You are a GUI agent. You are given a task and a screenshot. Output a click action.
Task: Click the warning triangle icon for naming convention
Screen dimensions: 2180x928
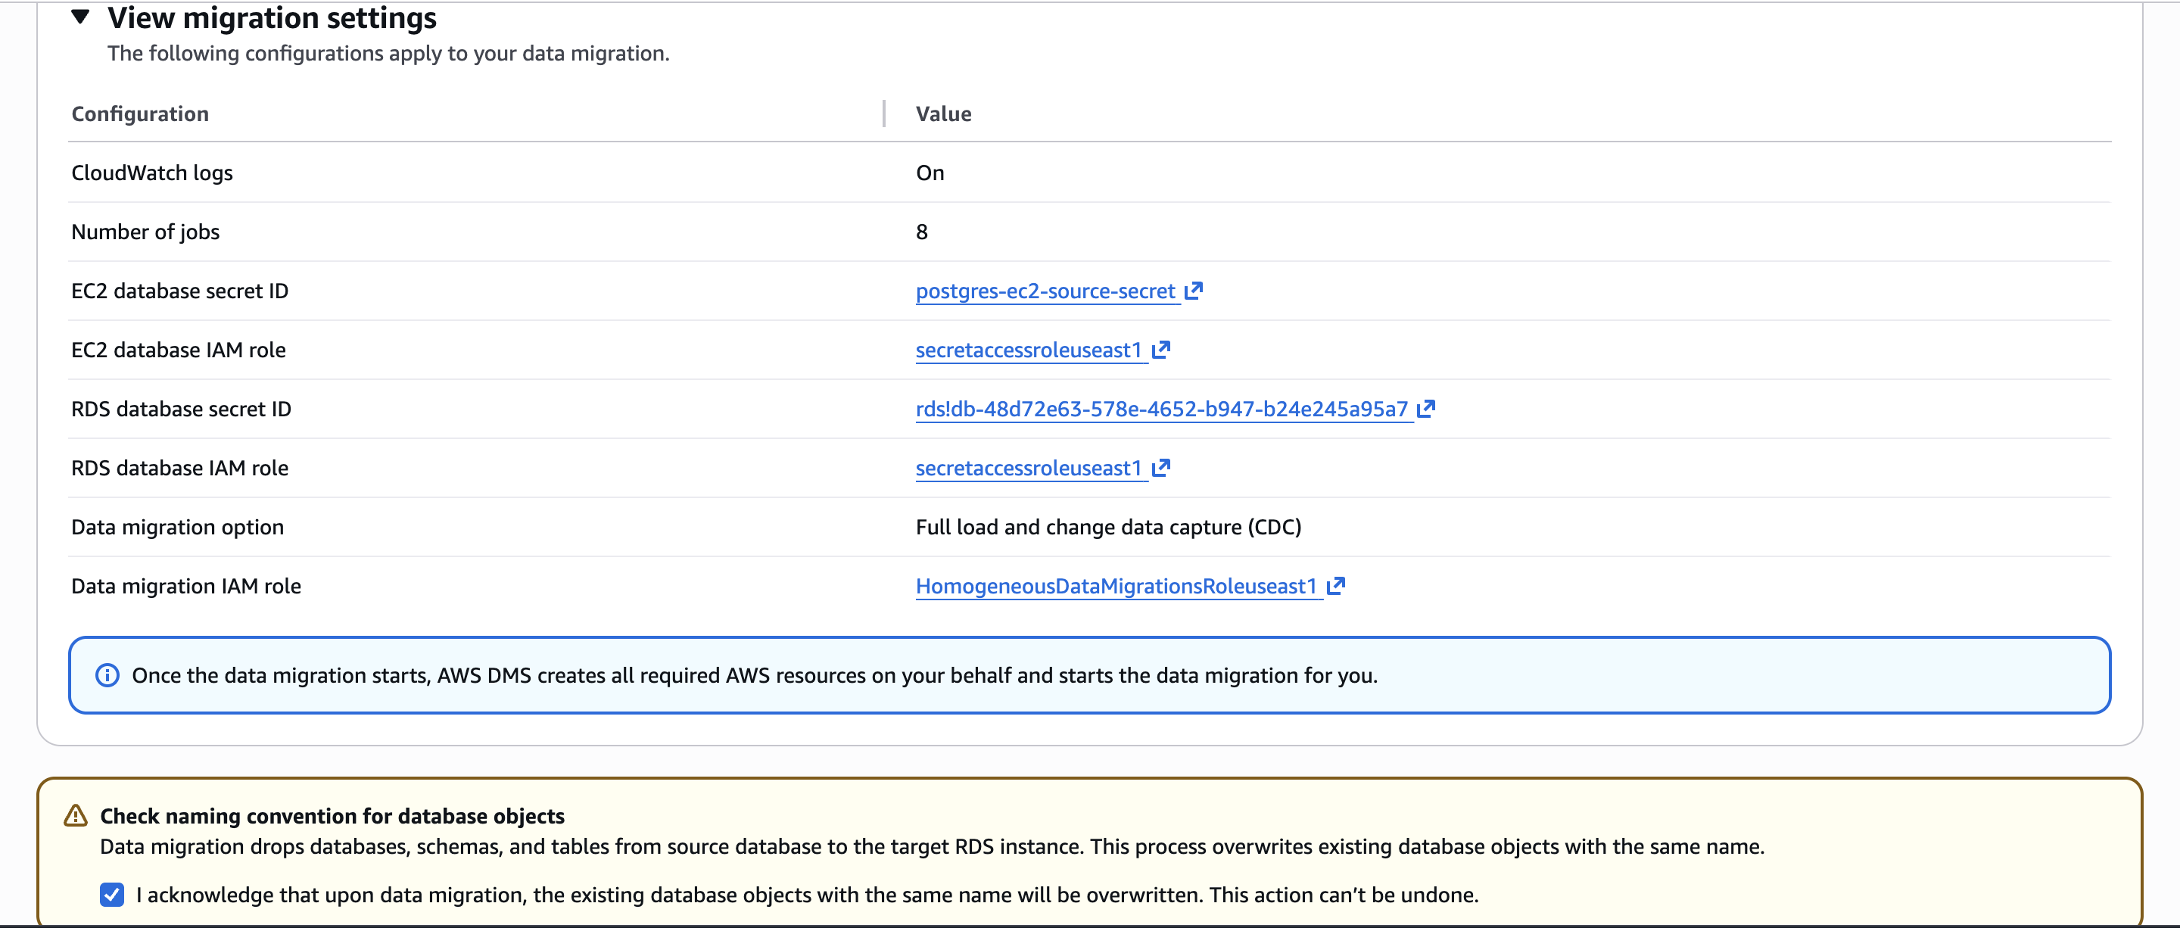click(x=76, y=815)
